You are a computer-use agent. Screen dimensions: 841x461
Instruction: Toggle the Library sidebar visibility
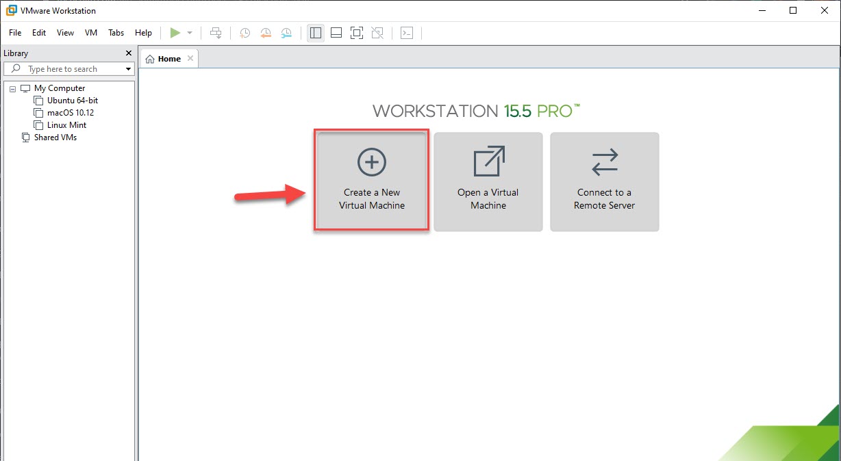(x=316, y=33)
